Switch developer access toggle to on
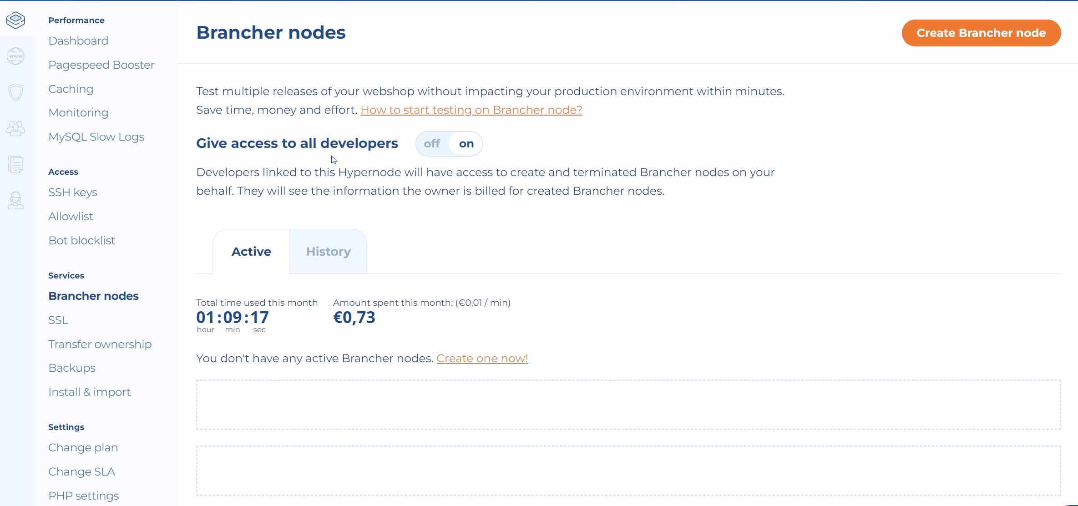The width and height of the screenshot is (1078, 506). coord(466,144)
